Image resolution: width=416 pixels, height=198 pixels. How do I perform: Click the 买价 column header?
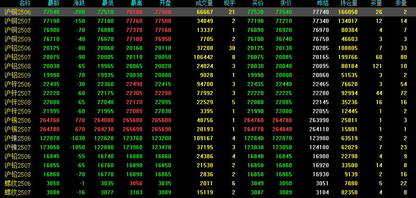(258, 3)
